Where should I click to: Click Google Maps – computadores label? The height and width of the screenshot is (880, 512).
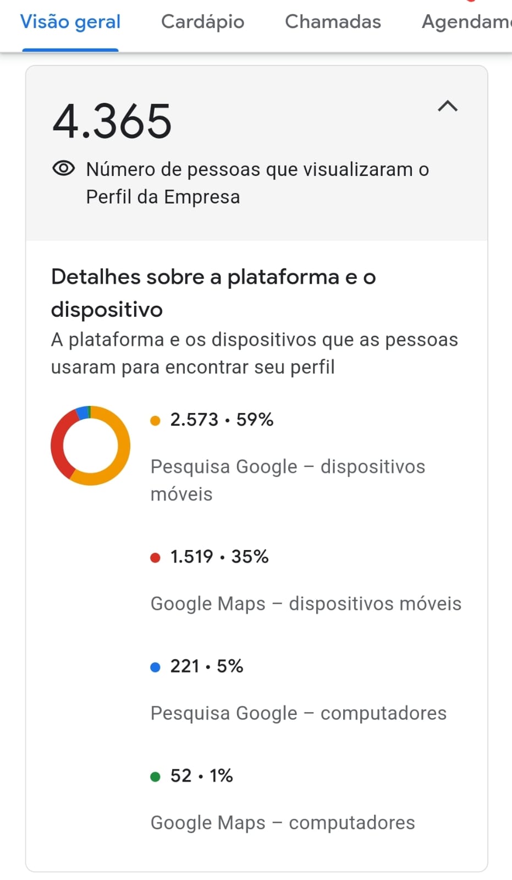283,822
